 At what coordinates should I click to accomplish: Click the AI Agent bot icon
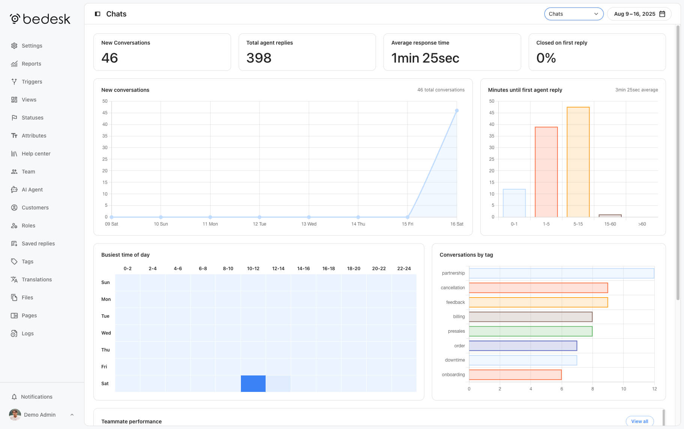(14, 190)
